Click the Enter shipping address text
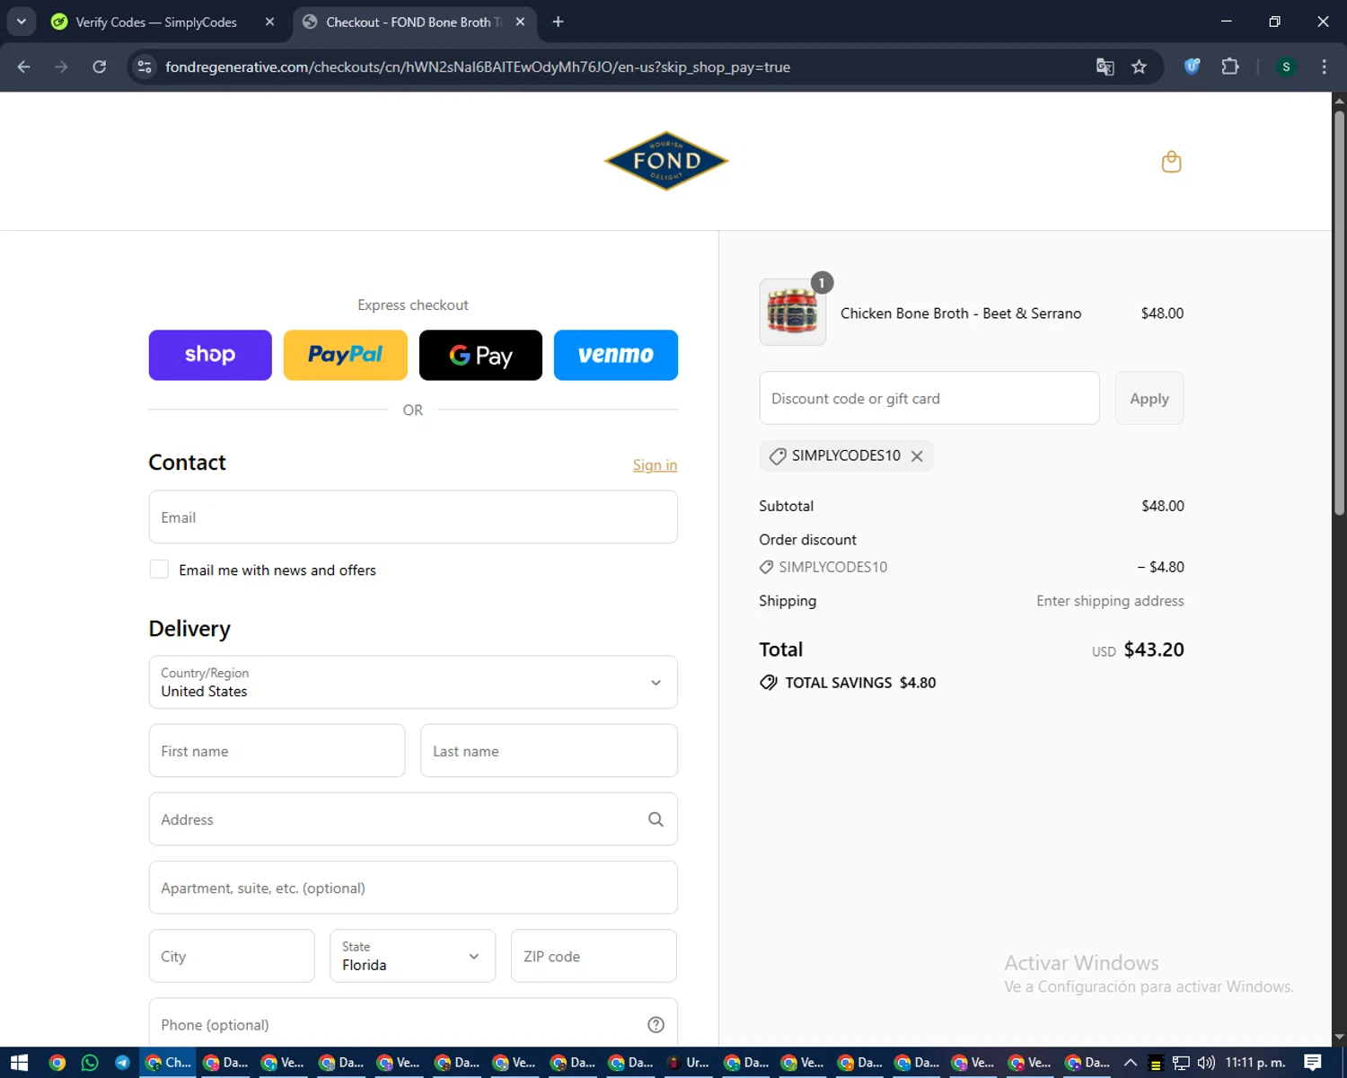The height and width of the screenshot is (1078, 1347). pos(1110,601)
